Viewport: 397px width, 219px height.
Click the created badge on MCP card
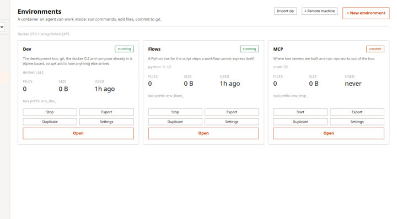click(375, 49)
